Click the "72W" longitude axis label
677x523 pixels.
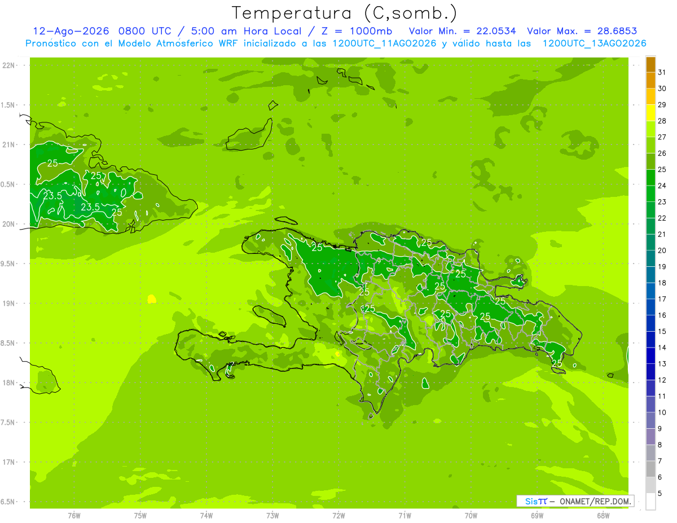(x=339, y=515)
